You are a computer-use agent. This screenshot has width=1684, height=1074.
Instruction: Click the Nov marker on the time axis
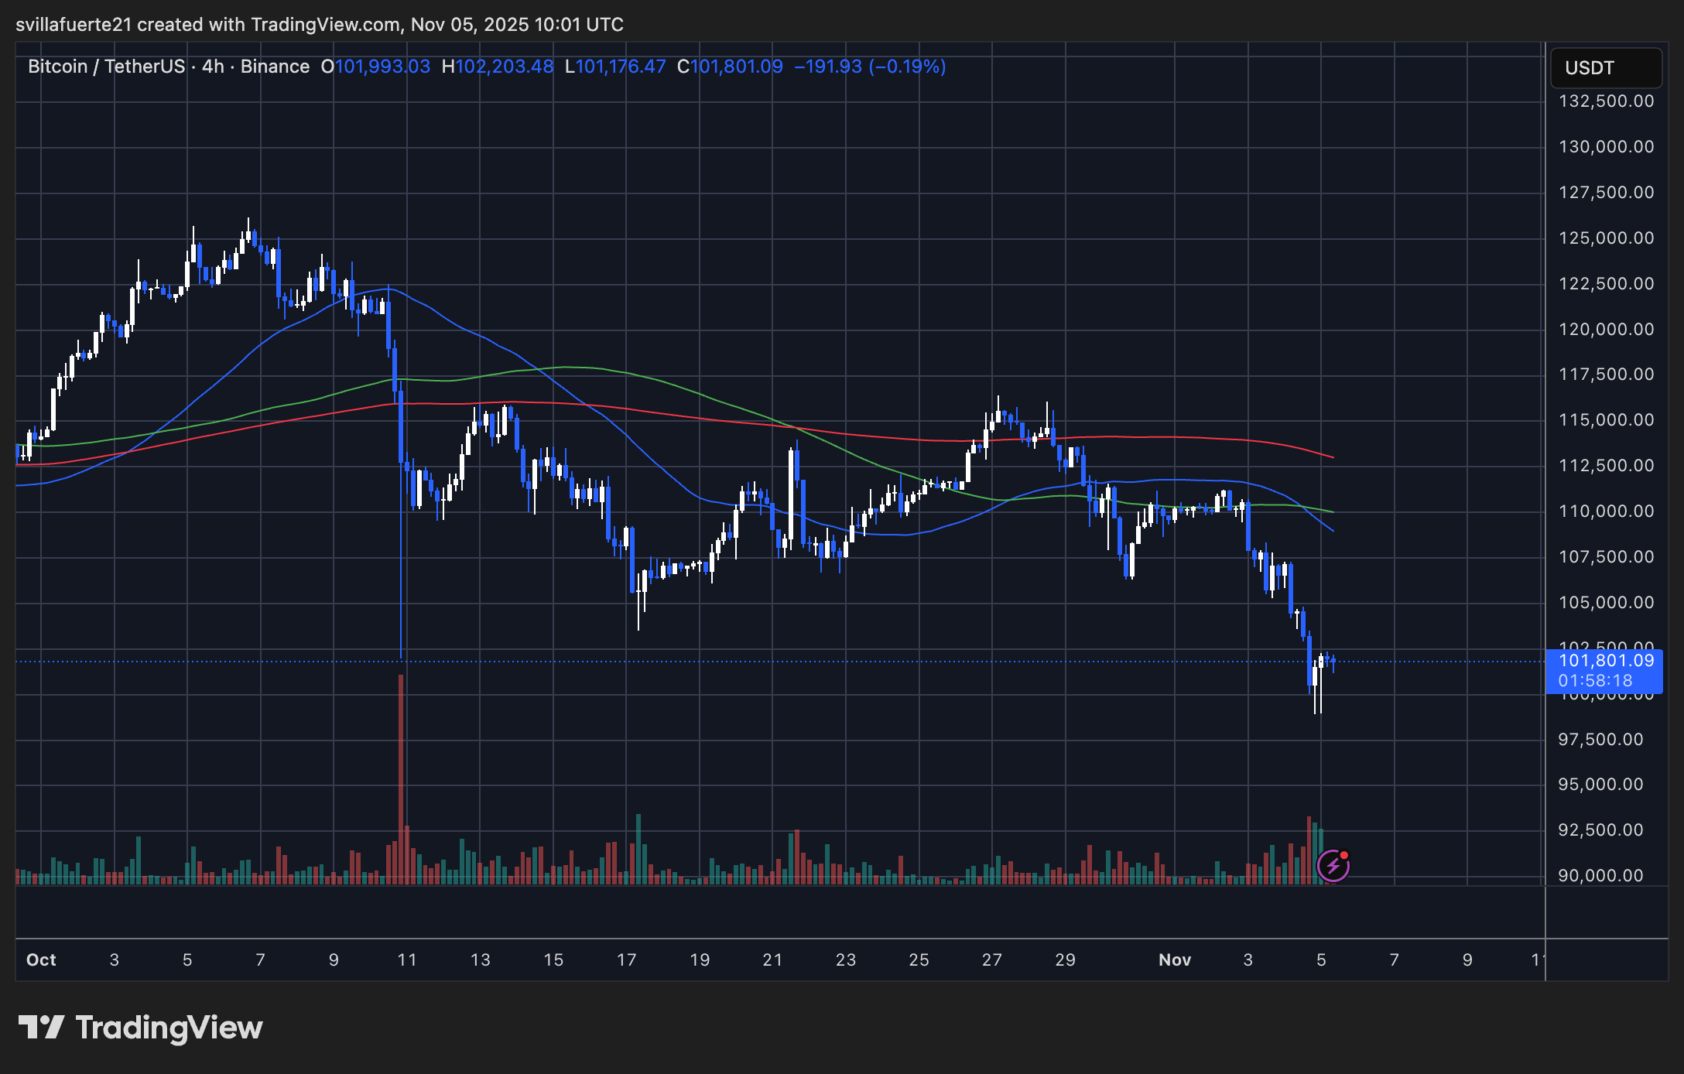[1174, 959]
